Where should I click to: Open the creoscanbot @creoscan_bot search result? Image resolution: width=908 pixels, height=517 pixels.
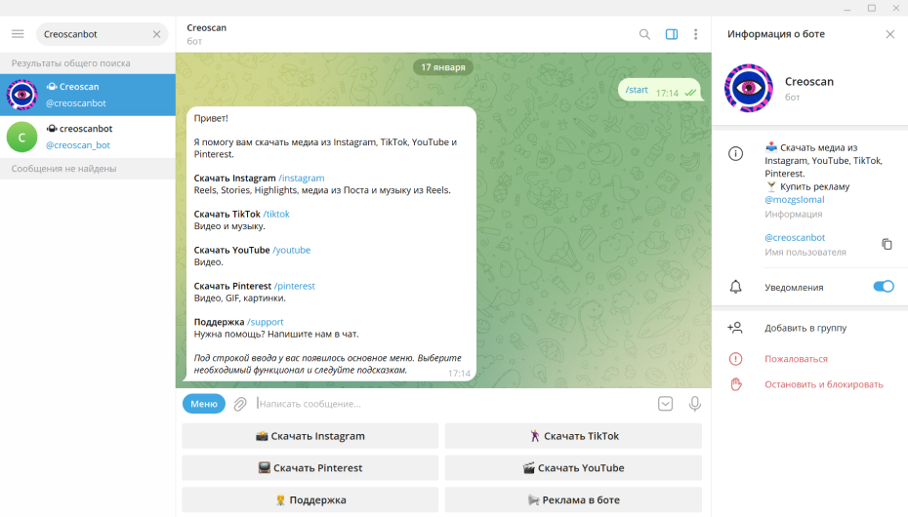(88, 138)
